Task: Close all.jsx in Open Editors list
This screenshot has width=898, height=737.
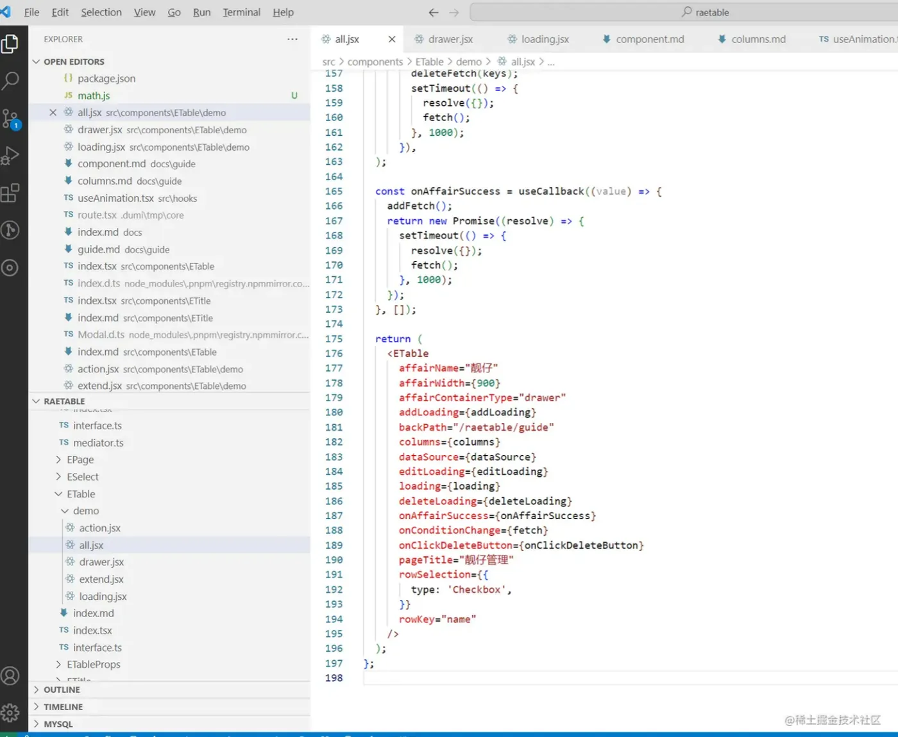Action: tap(53, 112)
